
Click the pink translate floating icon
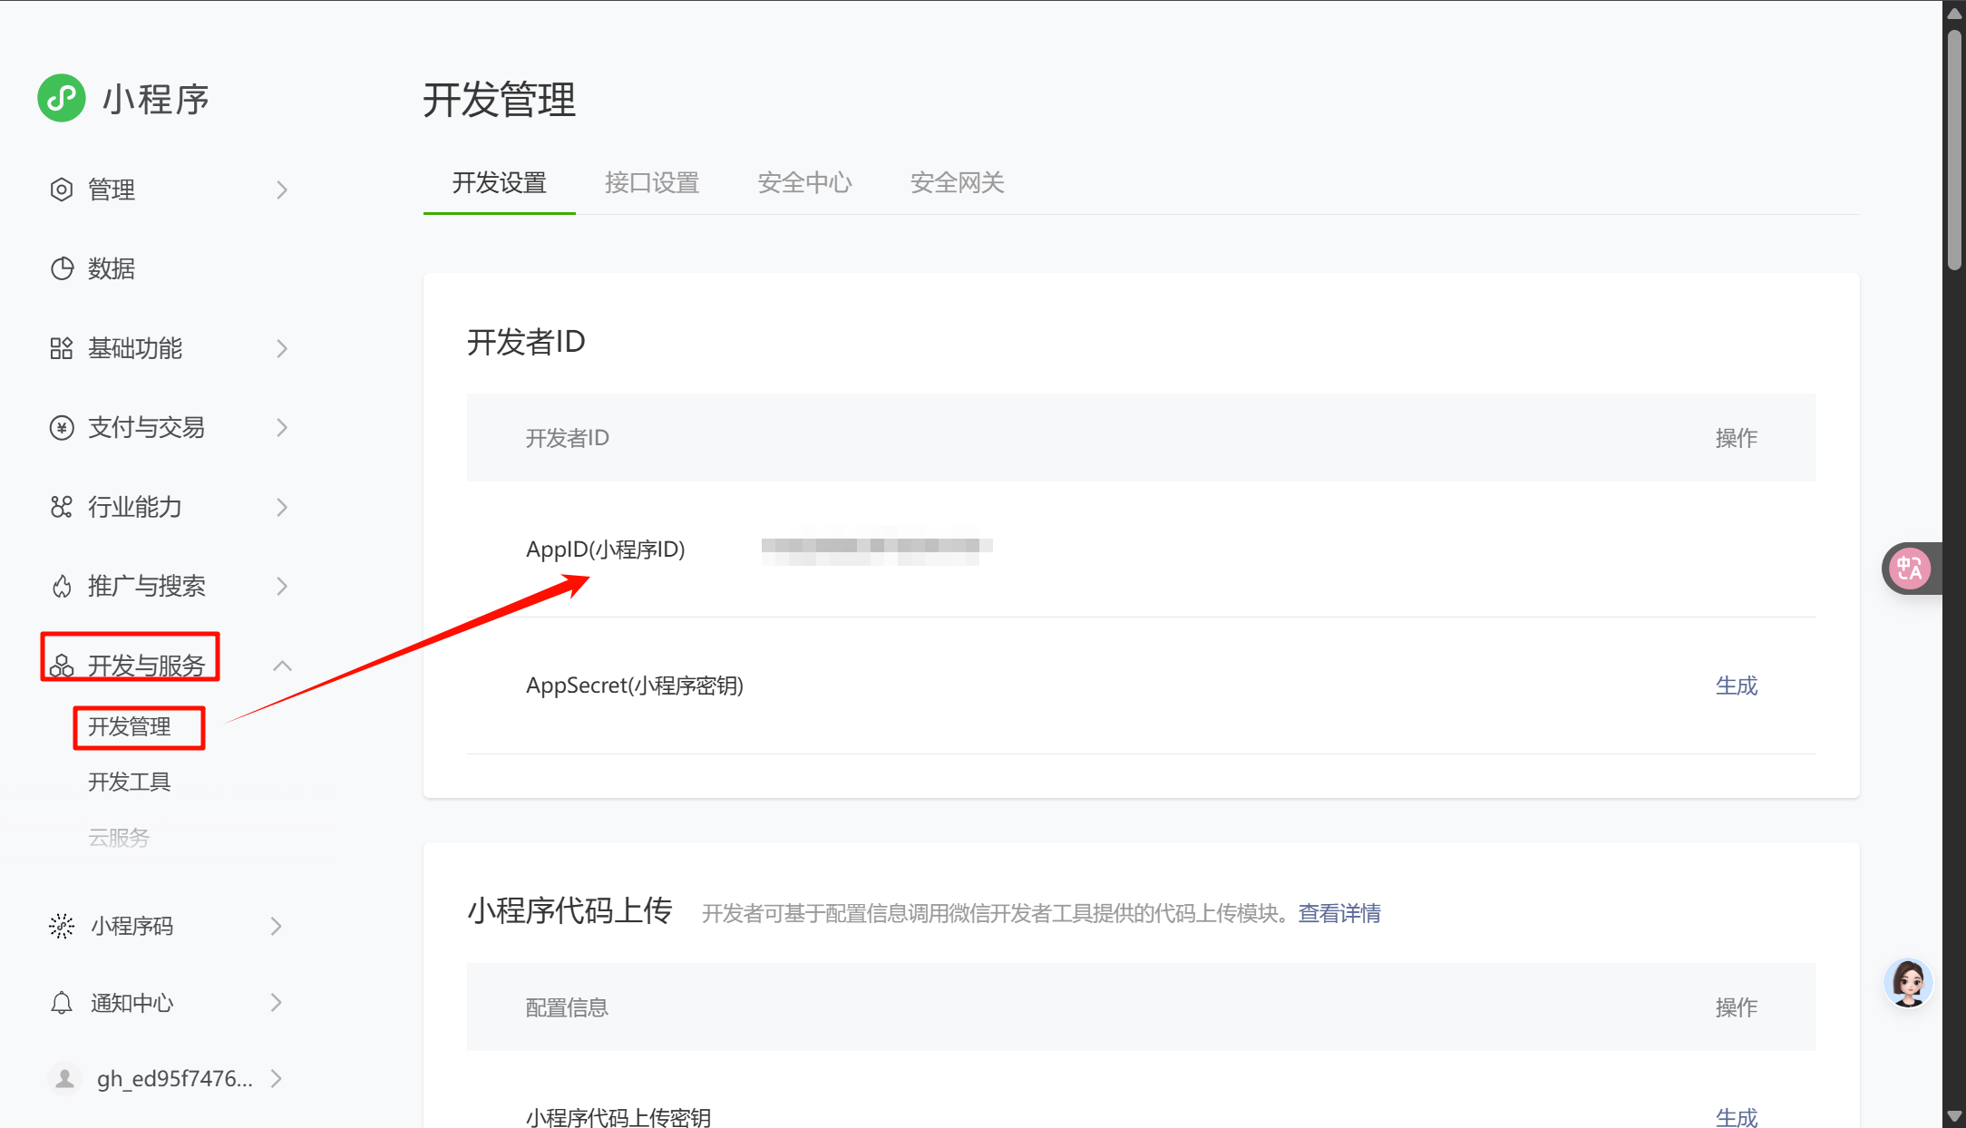(1909, 569)
